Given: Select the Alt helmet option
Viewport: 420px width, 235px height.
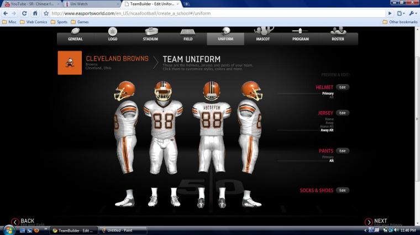Looking at the screenshot, I should pos(332,97).
